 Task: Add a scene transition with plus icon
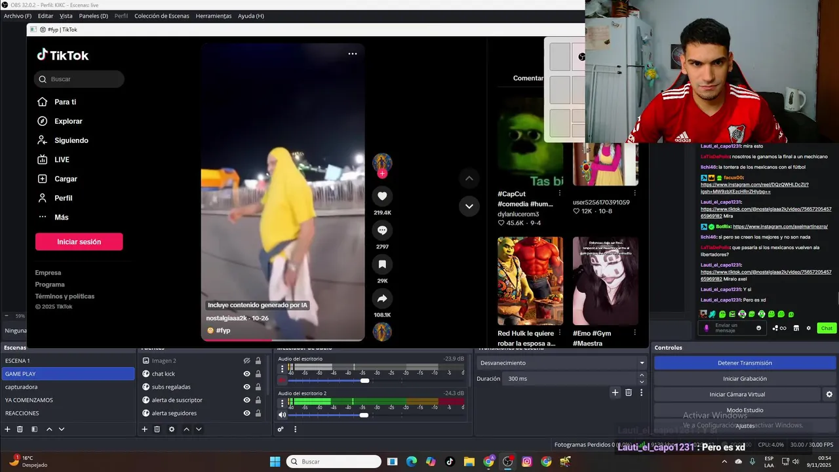click(615, 393)
